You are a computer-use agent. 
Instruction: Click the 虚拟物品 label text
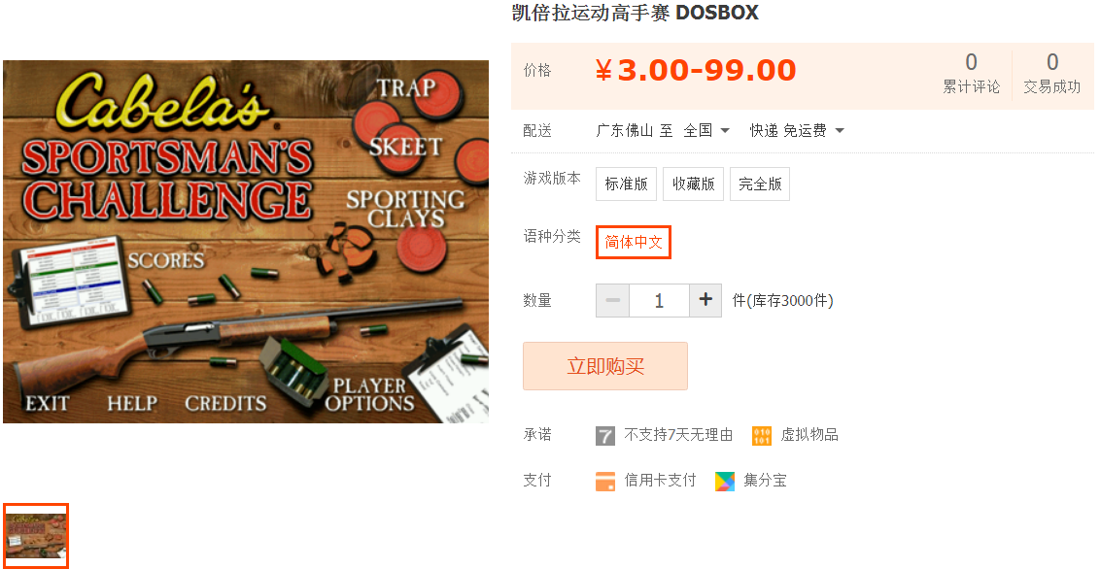point(809,435)
